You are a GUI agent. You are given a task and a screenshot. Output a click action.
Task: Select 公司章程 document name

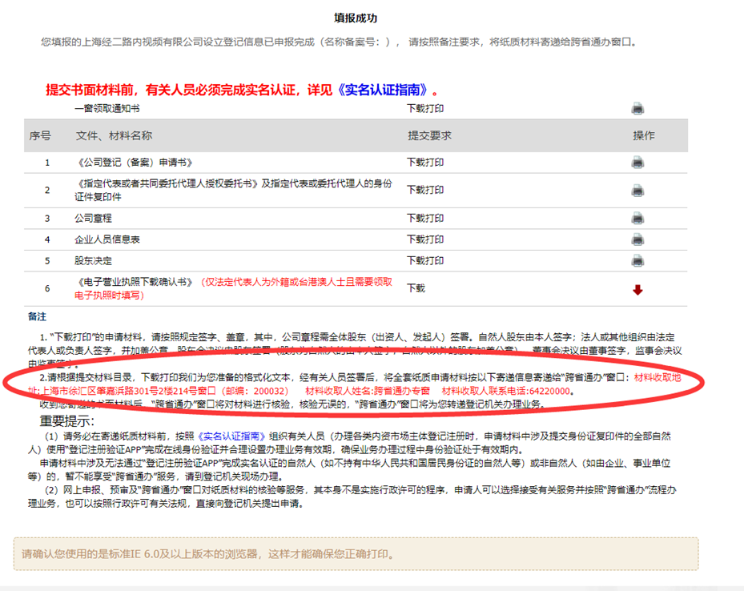click(93, 218)
